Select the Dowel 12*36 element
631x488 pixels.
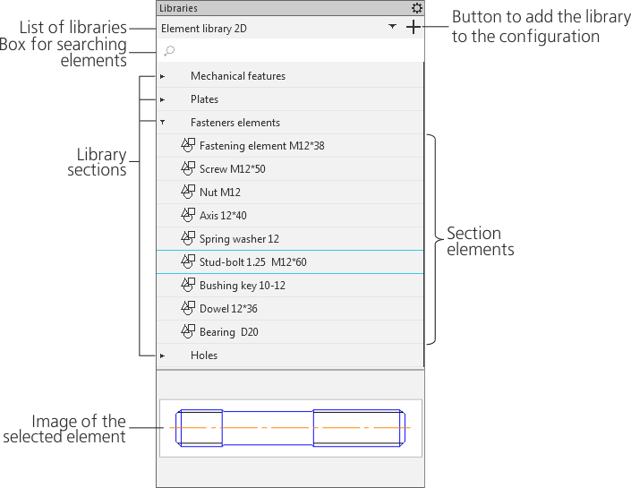coord(228,309)
